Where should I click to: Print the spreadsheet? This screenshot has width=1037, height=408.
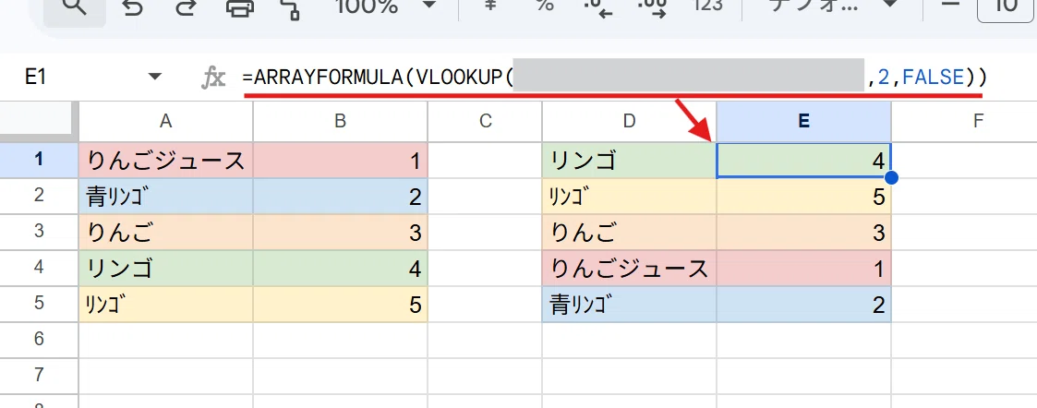pyautogui.click(x=239, y=8)
